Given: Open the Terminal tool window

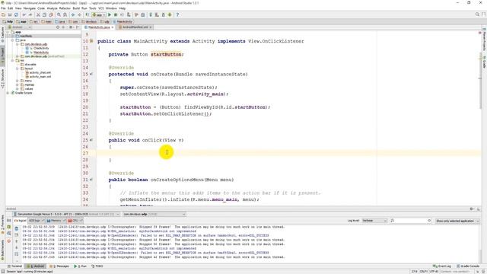Looking at the screenshot, I should pyautogui.click(x=14, y=266).
